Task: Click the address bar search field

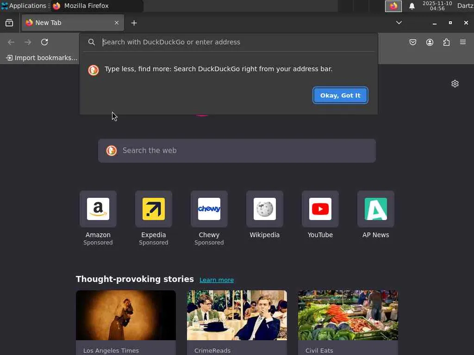Action: point(229,42)
